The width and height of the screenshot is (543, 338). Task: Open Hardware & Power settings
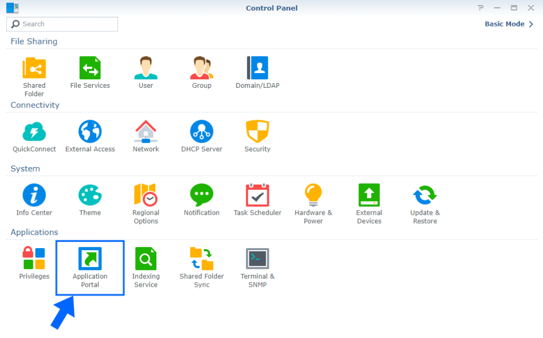click(313, 195)
